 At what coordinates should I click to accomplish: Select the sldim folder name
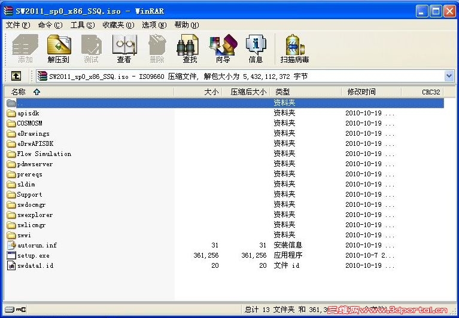point(26,185)
